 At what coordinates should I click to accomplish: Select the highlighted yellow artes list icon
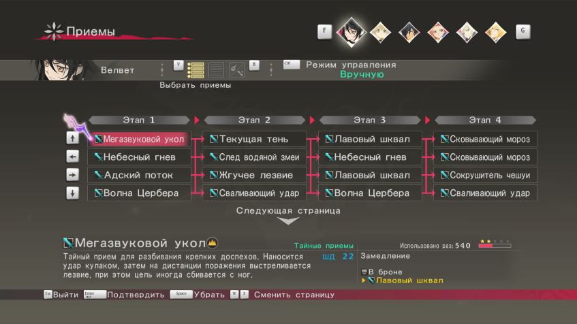point(196,69)
